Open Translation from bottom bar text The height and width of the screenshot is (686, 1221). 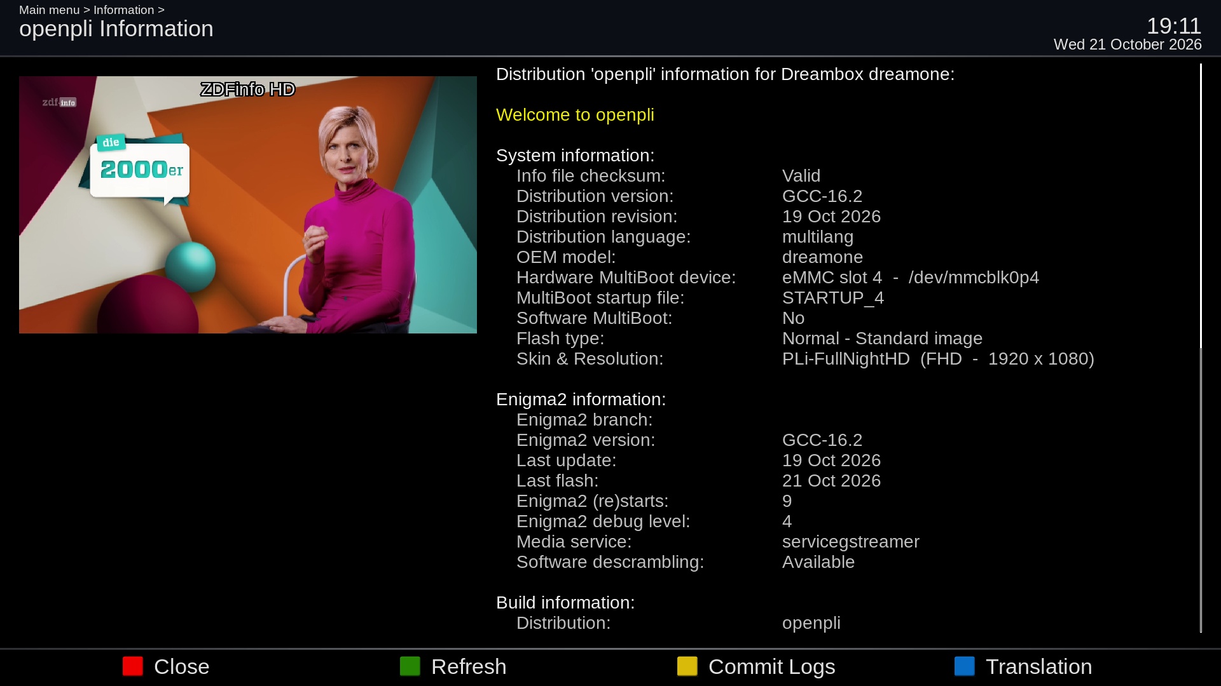click(1038, 667)
